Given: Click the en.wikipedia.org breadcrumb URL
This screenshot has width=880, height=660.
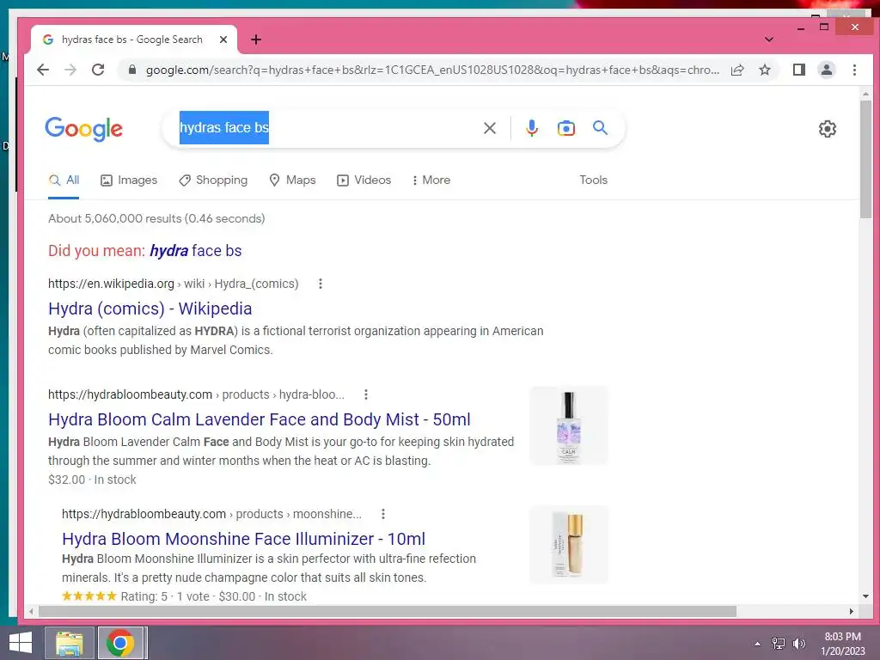Looking at the screenshot, I should 174,284.
